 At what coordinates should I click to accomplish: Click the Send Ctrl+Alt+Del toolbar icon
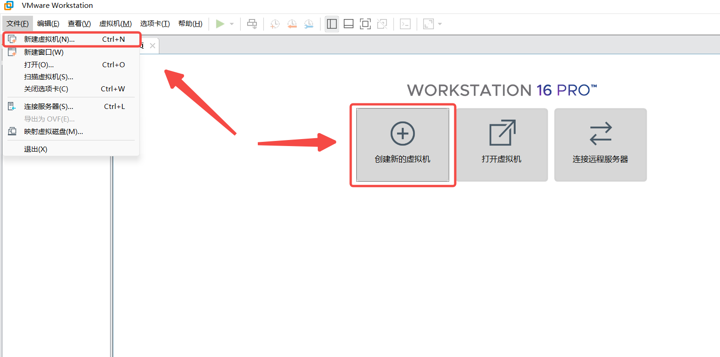pyautogui.click(x=252, y=24)
